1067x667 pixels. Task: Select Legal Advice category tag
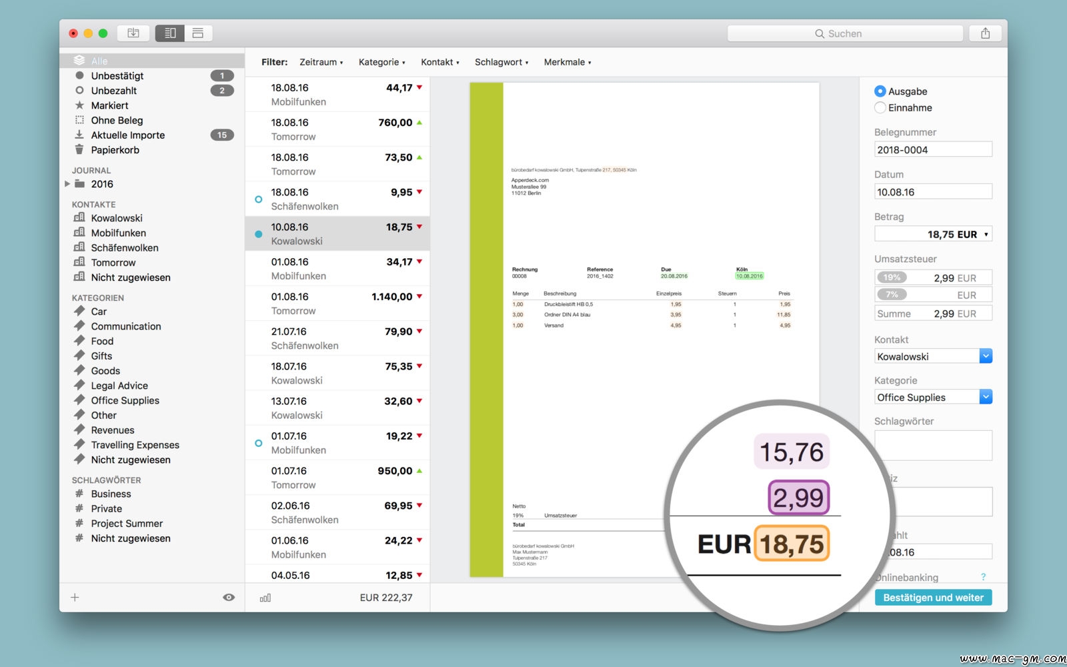coord(153,386)
